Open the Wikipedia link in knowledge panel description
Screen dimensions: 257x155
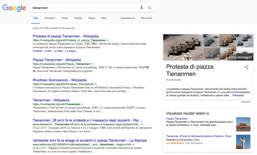(238, 95)
